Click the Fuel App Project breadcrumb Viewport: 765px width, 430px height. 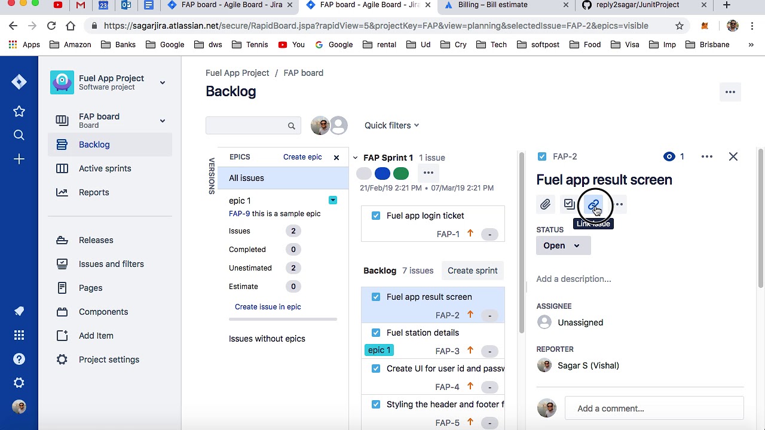(237, 73)
